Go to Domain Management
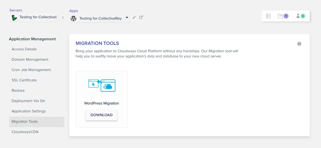 click(30, 59)
